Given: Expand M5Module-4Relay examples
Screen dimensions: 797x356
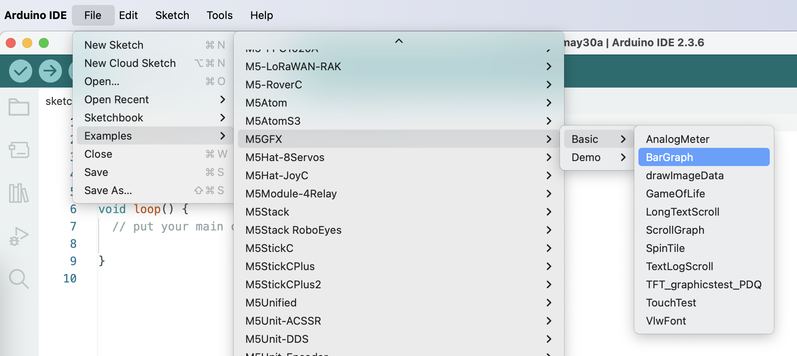Looking at the screenshot, I should [399, 193].
